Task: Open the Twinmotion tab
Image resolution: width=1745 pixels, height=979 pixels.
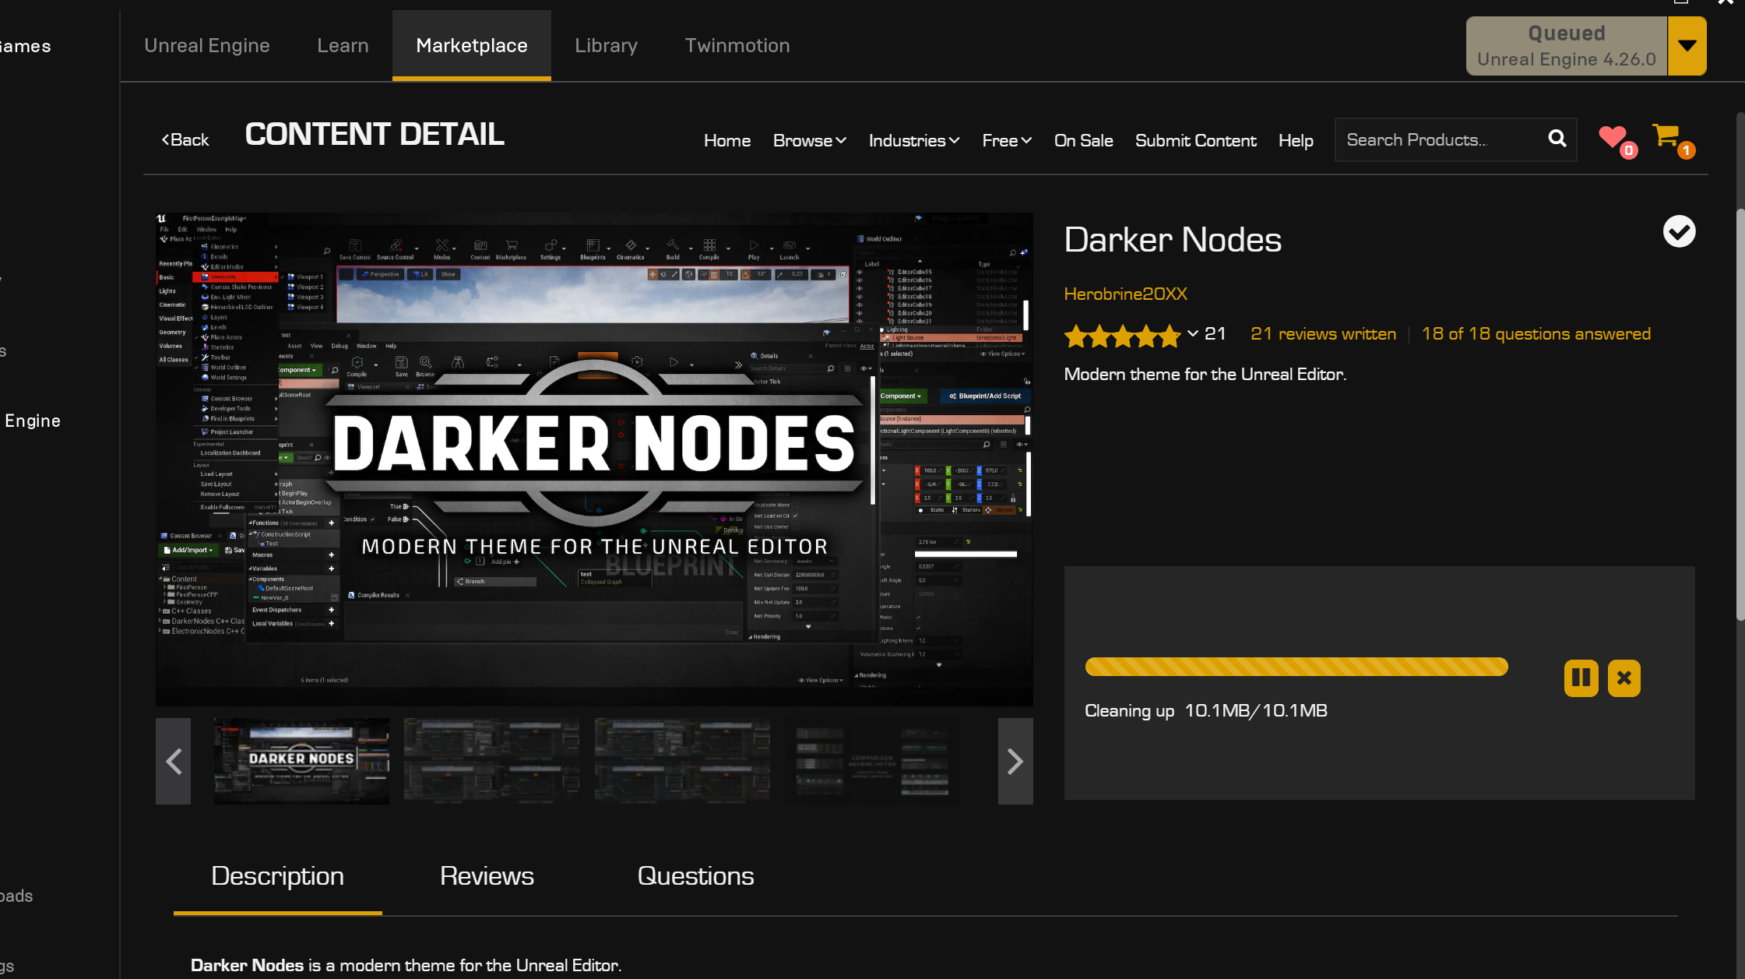Action: 737,45
